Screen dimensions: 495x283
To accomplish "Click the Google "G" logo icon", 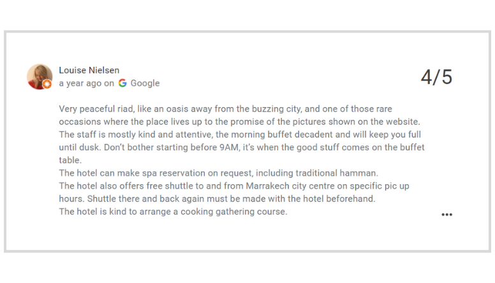I will tap(122, 83).
